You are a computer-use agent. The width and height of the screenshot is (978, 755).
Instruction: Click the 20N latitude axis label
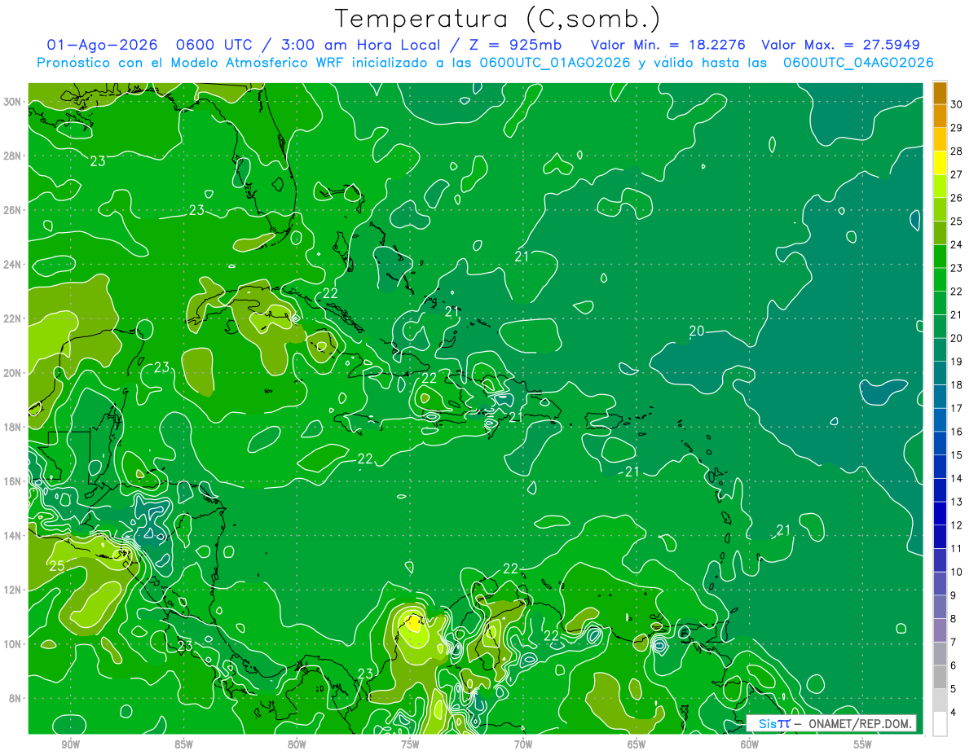tap(14, 373)
